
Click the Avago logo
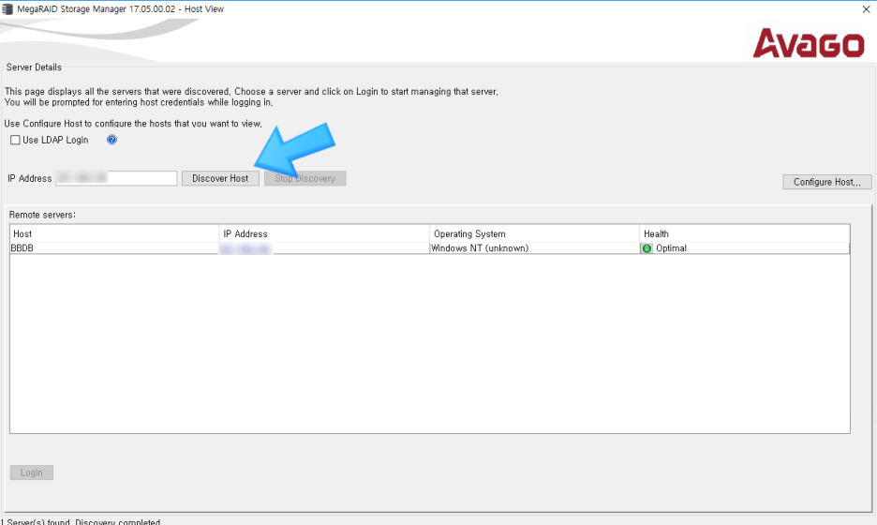pyautogui.click(x=809, y=43)
